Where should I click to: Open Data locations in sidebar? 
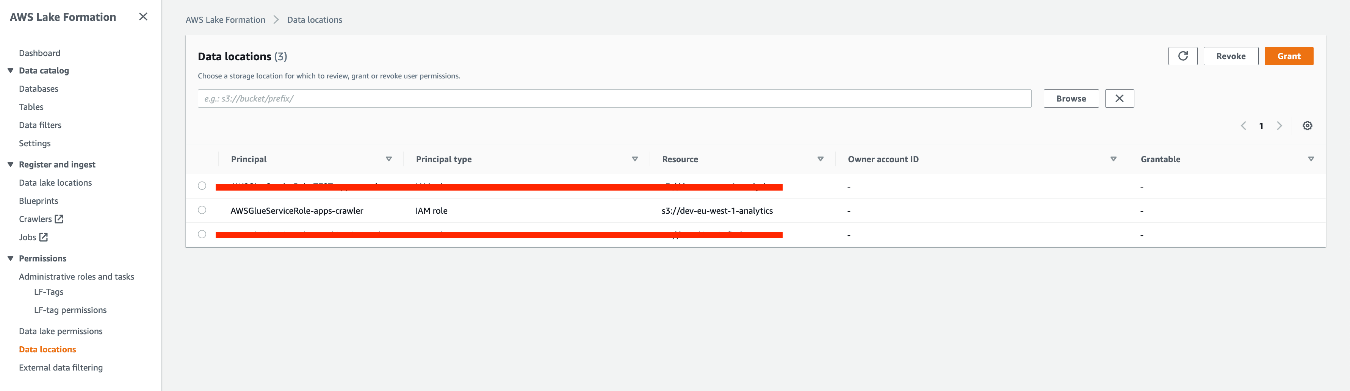click(x=47, y=350)
